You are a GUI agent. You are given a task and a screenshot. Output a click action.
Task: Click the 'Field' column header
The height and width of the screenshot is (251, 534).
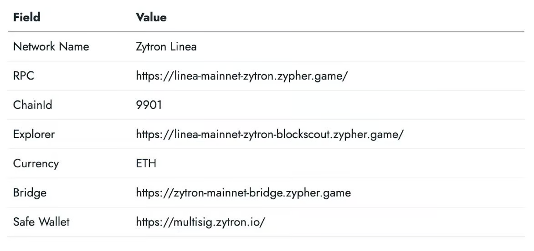click(26, 17)
